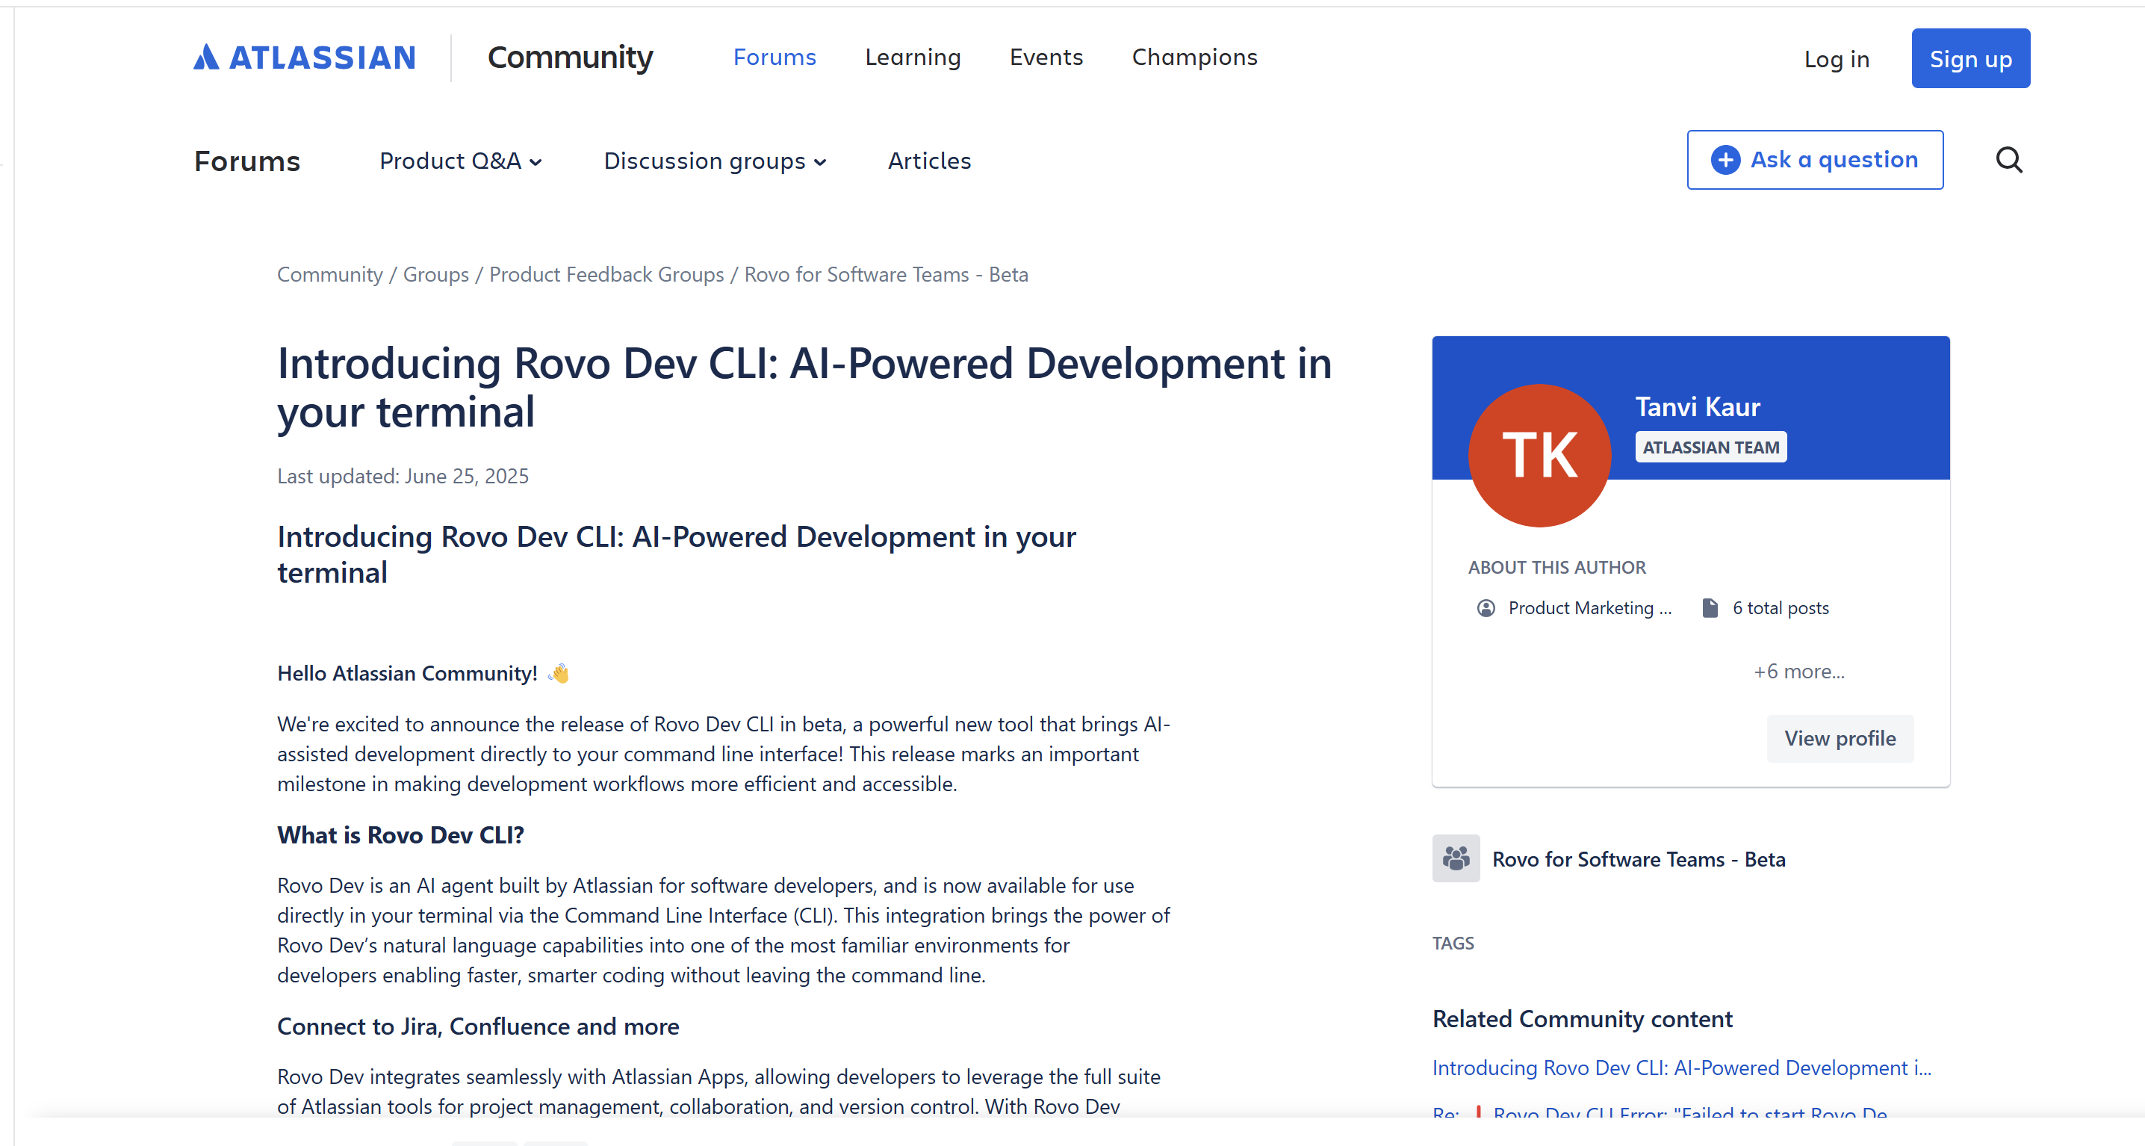Open Product Feedback Groups breadcrumb
Image resolution: width=2145 pixels, height=1146 pixels.
pos(606,275)
